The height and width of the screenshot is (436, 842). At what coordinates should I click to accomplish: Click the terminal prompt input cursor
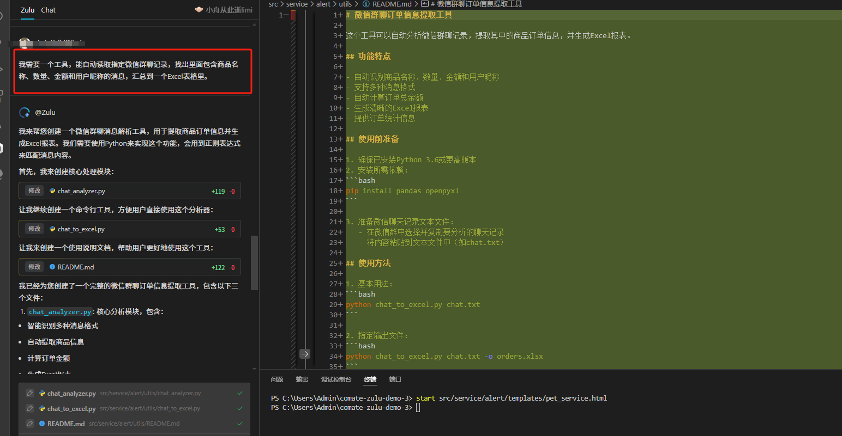[418, 408]
